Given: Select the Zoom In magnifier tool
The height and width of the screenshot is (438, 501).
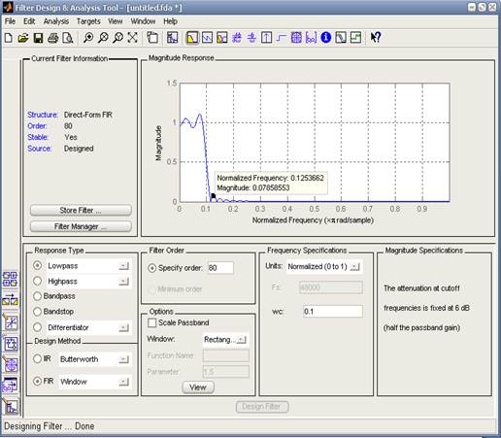Looking at the screenshot, I should pos(88,38).
